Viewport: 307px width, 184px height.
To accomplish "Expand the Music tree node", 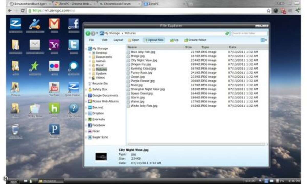I will point(90,65).
